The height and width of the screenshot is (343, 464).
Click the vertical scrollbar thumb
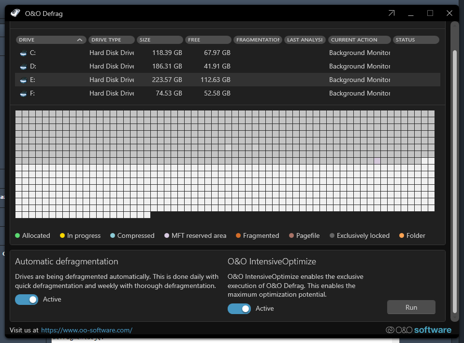[455, 181]
